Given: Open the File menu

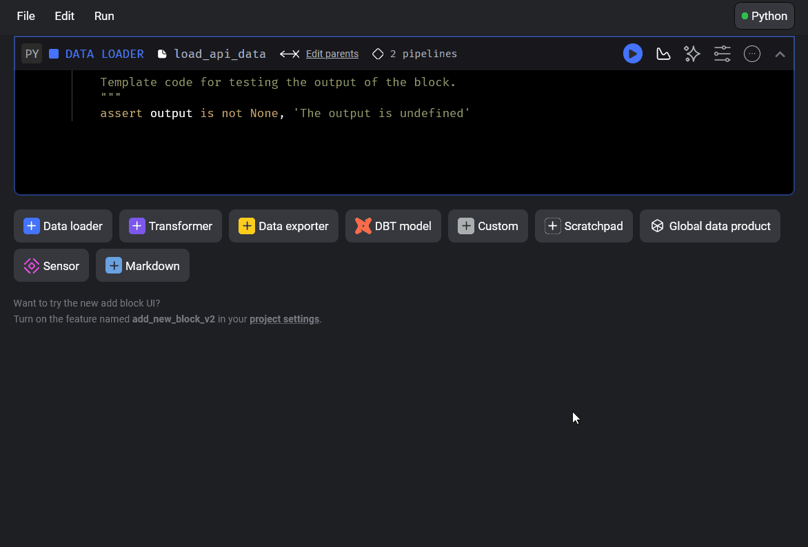Looking at the screenshot, I should tap(26, 16).
